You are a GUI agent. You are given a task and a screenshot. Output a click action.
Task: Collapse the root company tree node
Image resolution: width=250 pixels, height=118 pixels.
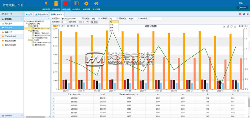(25, 21)
